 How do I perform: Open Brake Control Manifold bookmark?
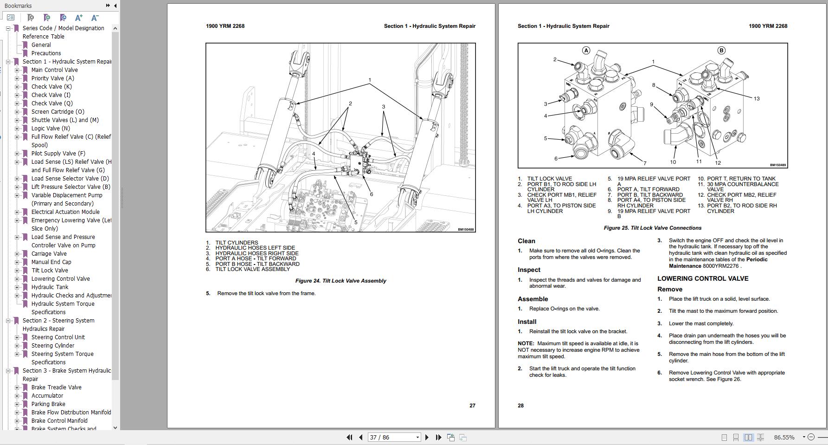pyautogui.click(x=59, y=421)
